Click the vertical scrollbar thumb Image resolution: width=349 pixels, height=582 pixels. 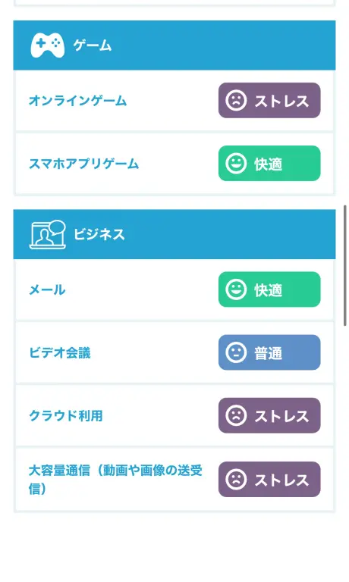(x=345, y=265)
